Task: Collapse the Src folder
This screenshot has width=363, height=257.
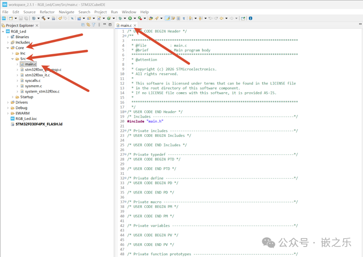Action: [x=13, y=59]
